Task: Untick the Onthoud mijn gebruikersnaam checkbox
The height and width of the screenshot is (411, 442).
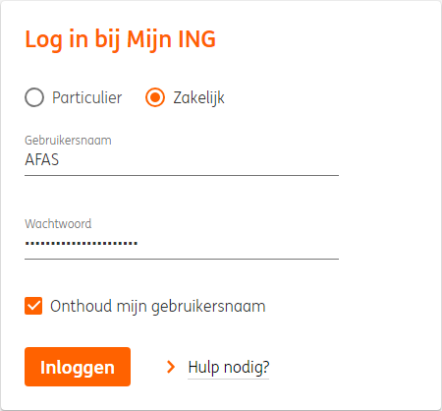Action: [x=33, y=306]
